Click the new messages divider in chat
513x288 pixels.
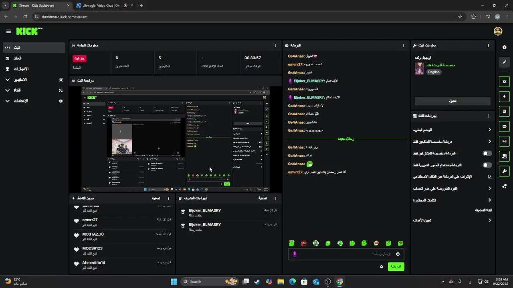(346, 139)
